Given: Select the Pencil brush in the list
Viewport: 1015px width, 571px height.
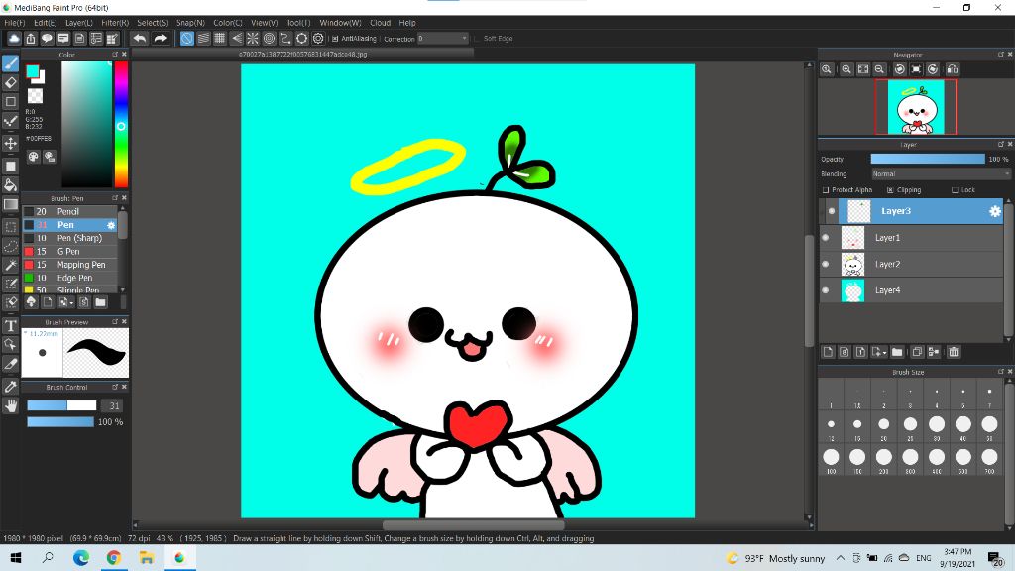Looking at the screenshot, I should [x=70, y=212].
